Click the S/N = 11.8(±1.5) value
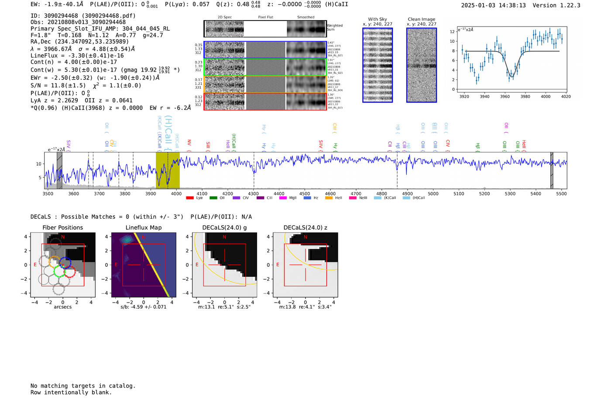611x416 pixels. (58, 86)
